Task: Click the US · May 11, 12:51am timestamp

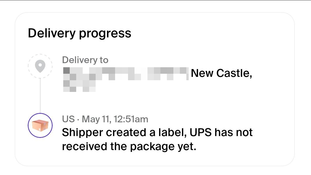Action: [105, 119]
